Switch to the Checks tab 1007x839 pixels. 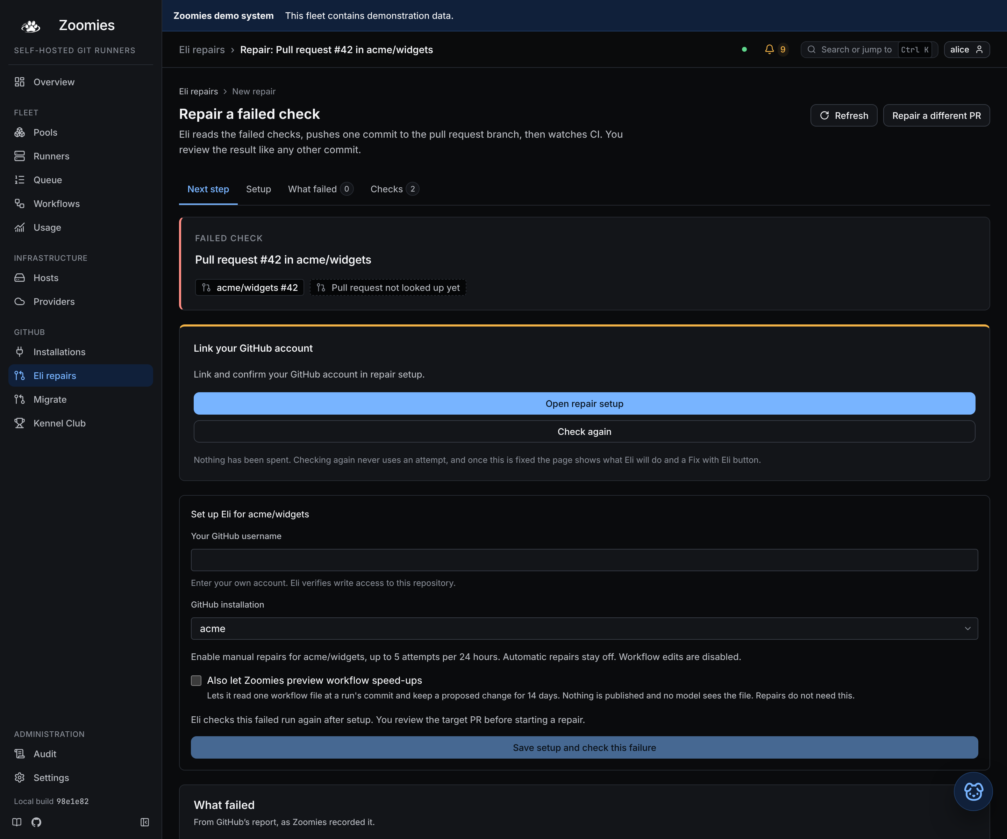[x=395, y=189]
